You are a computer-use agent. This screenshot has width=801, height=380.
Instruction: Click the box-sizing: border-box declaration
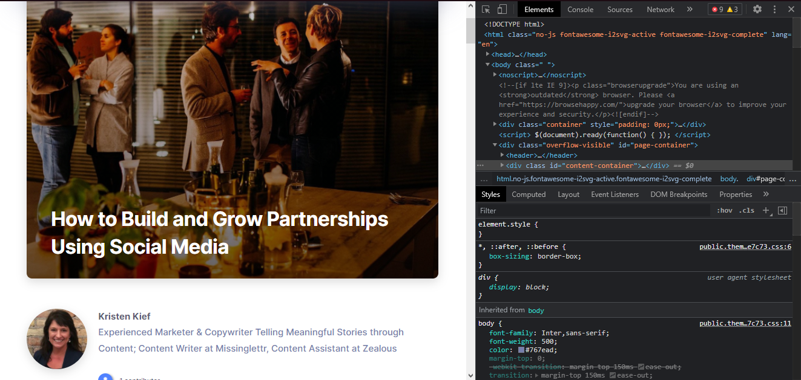click(x=535, y=256)
